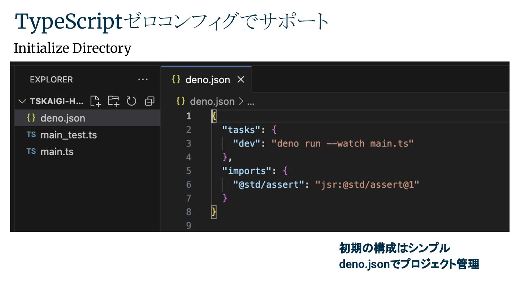Click the "jsr:@std/assert@1" string value
The width and height of the screenshot is (520, 293).
click(367, 184)
